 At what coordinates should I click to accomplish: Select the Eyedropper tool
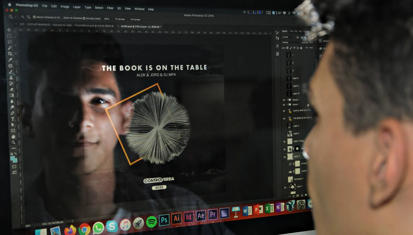point(11,60)
